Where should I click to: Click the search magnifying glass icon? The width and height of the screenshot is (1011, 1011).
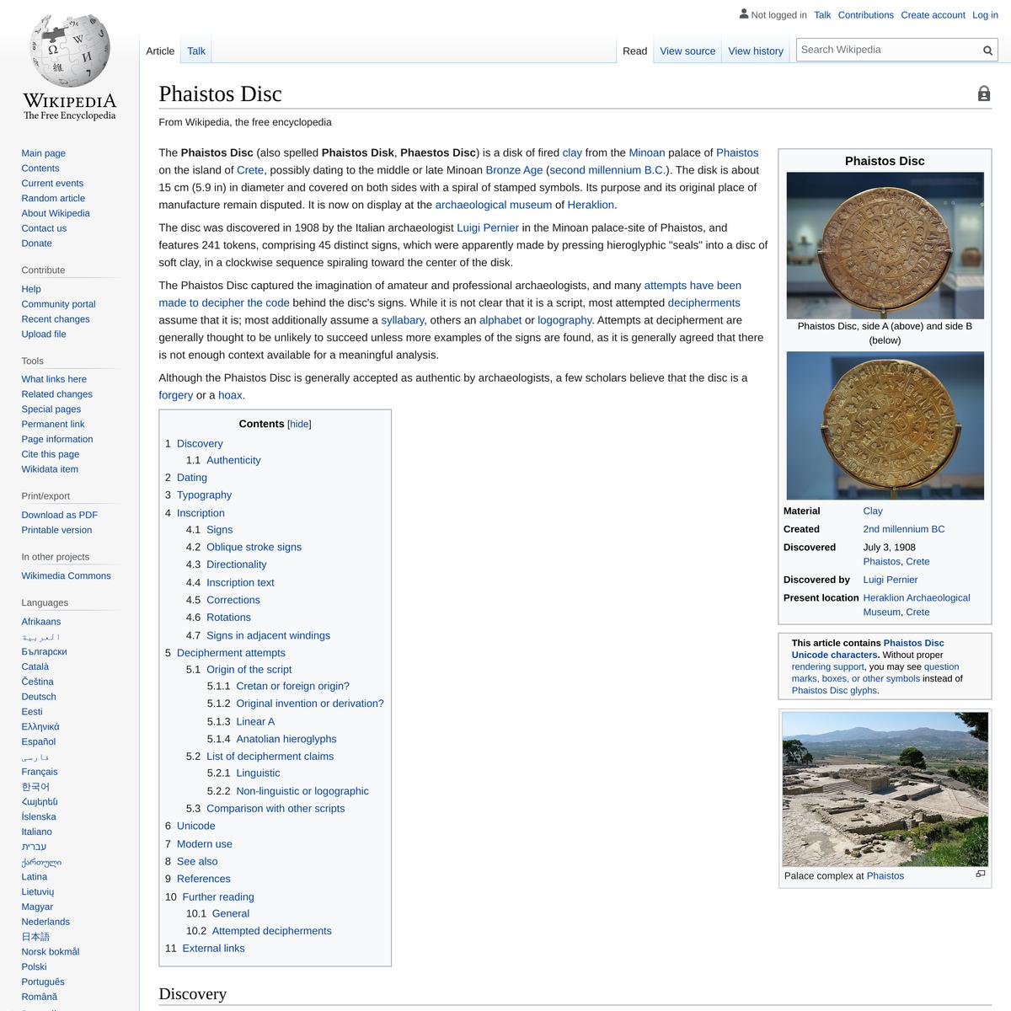[x=987, y=51]
